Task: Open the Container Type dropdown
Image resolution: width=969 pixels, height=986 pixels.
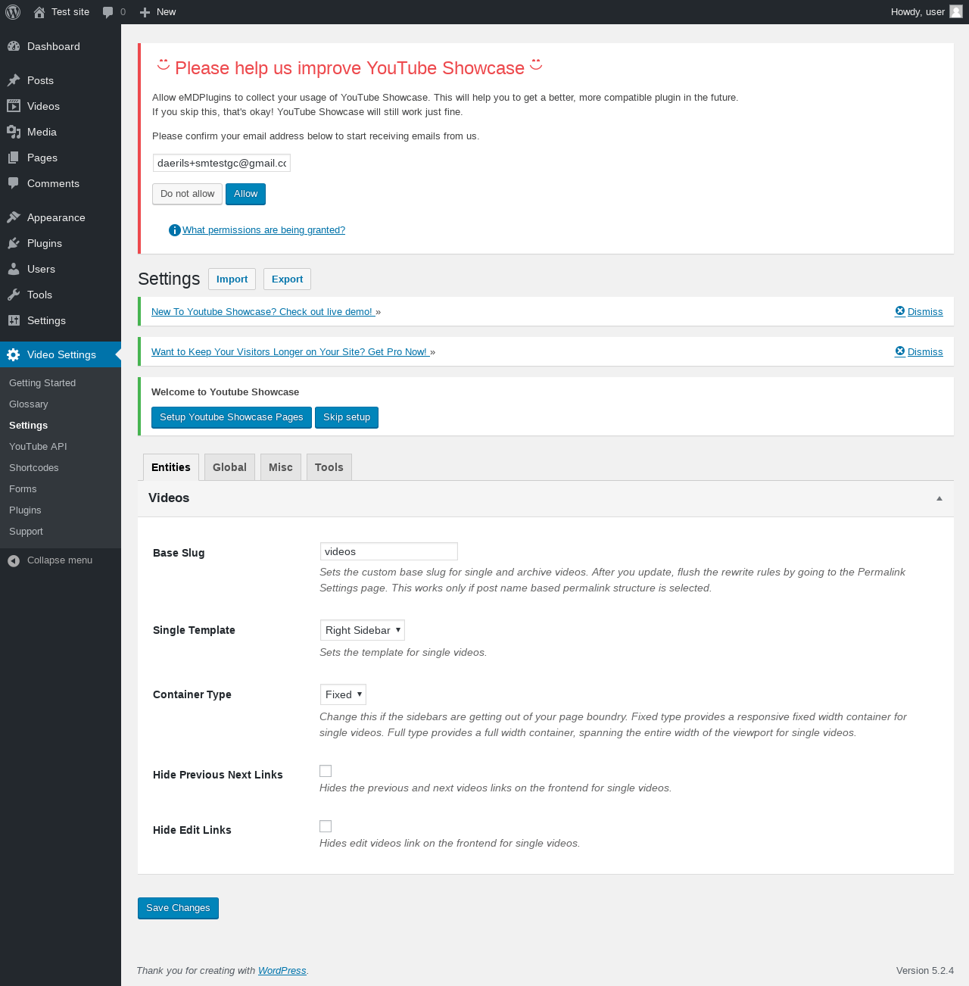Action: [x=344, y=694]
